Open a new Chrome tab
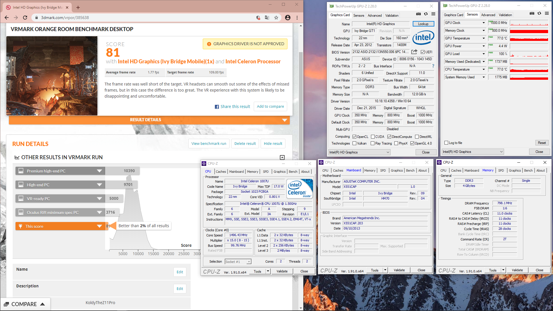 (x=78, y=7)
